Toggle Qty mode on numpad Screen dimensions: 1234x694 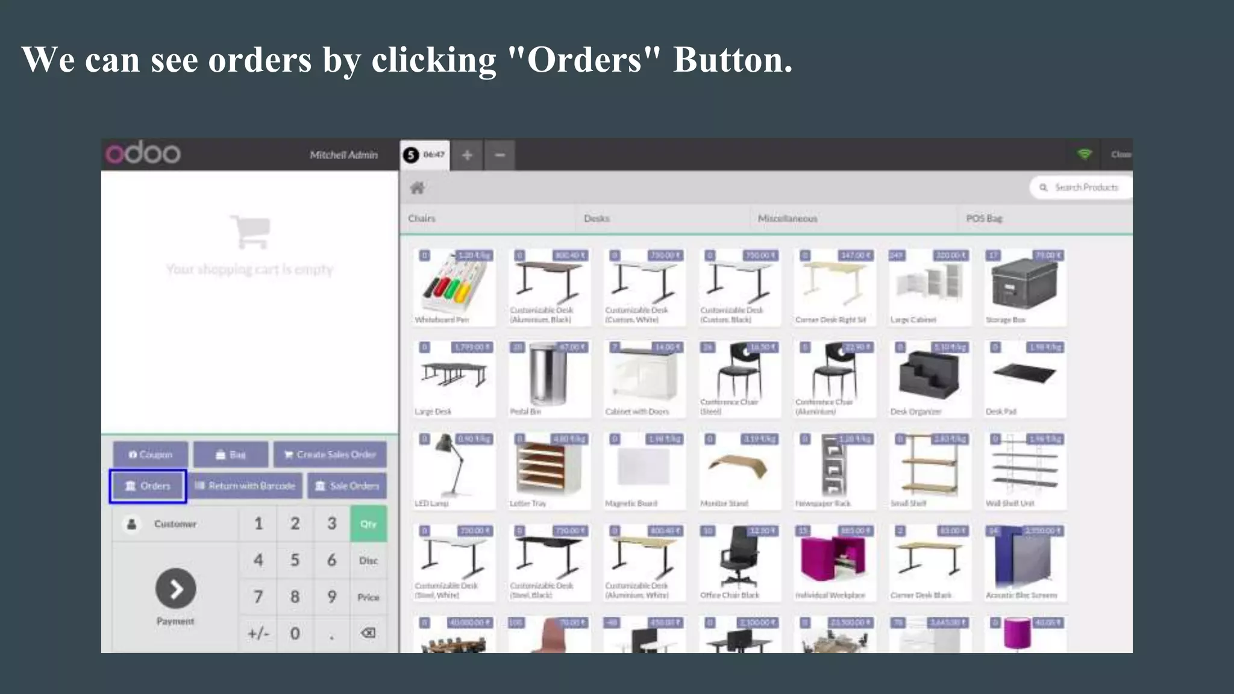point(368,524)
